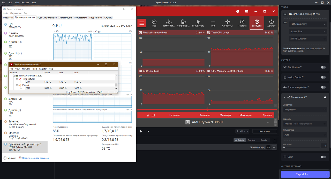Click the lock icon next to Enhancement

click(x=325, y=97)
